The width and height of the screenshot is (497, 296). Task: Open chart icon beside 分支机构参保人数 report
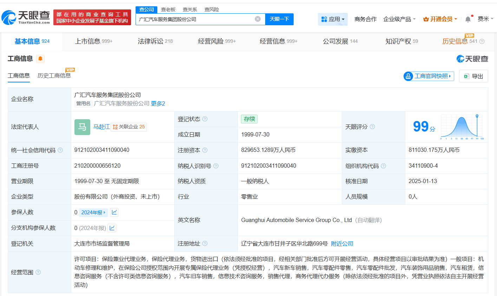[112, 228]
